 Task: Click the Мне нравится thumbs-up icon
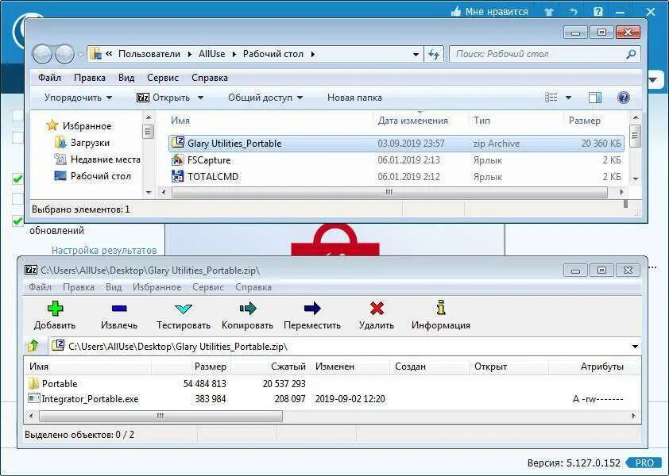(456, 12)
